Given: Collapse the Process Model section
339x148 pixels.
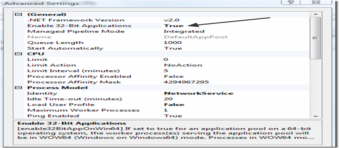Looking at the screenshot, I should point(19,88).
